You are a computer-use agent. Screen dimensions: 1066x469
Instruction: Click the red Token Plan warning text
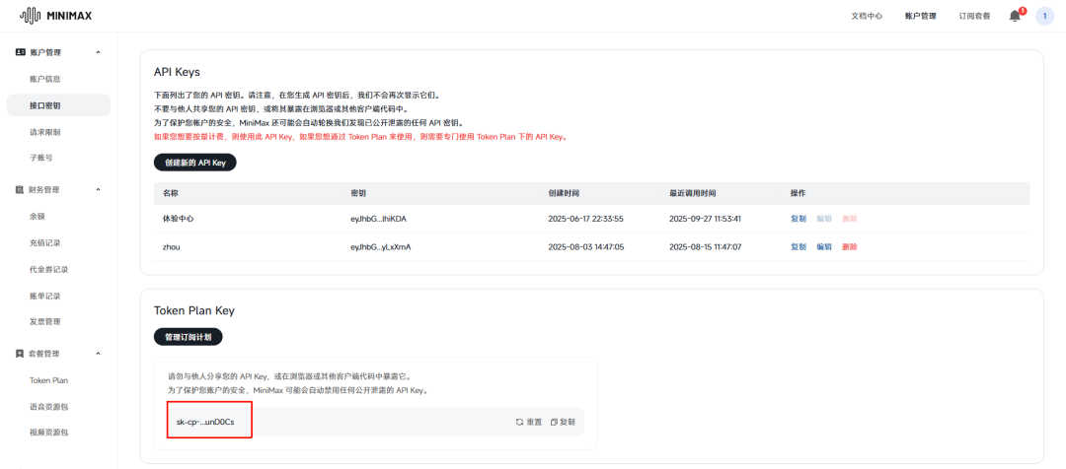pyautogui.click(x=361, y=136)
